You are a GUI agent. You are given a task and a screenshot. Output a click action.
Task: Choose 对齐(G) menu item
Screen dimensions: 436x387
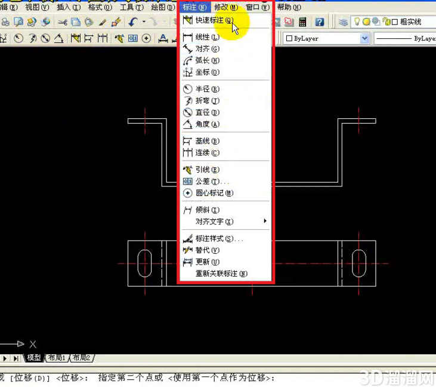225,49
